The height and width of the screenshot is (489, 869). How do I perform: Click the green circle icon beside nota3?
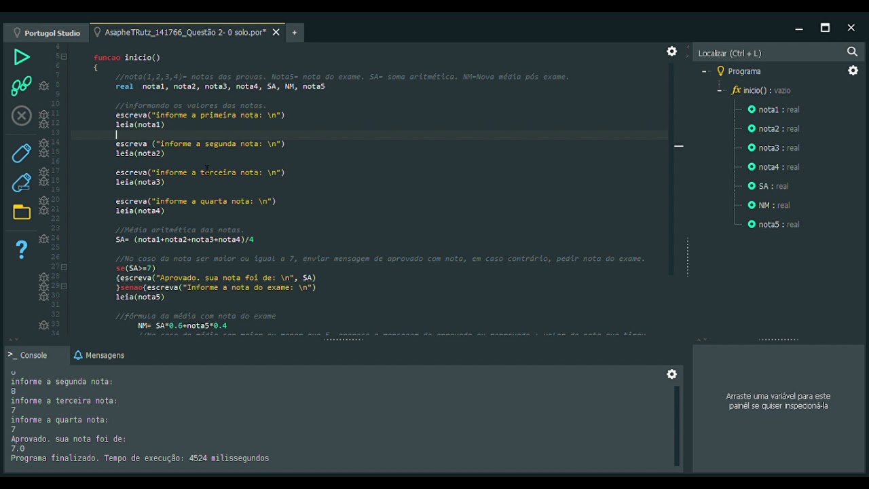click(x=752, y=147)
